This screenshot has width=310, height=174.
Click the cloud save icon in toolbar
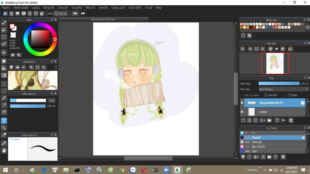pos(5,13)
